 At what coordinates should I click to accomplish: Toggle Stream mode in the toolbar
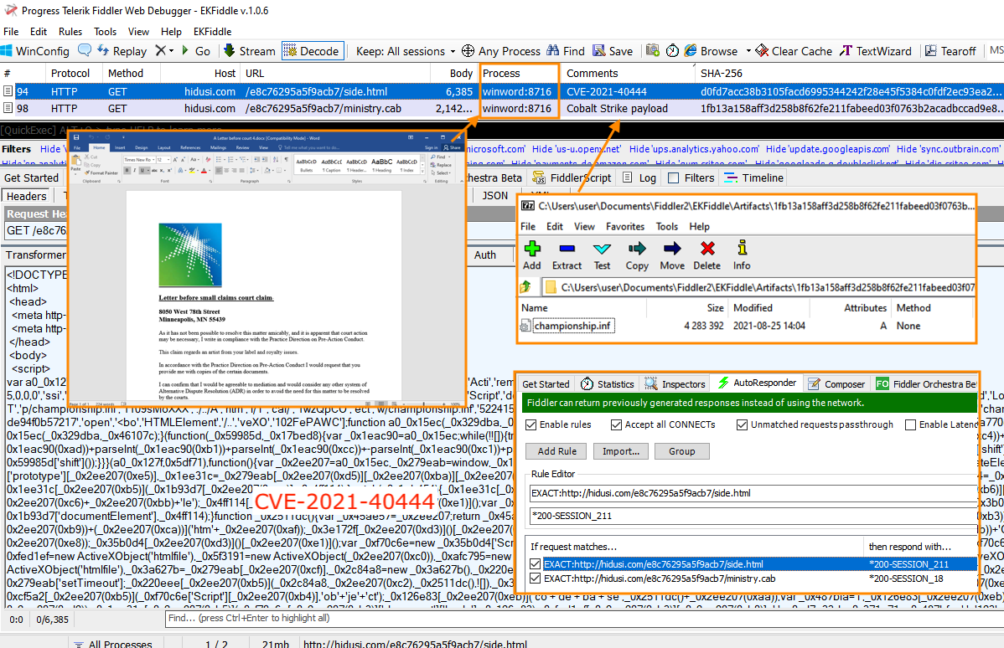[250, 51]
